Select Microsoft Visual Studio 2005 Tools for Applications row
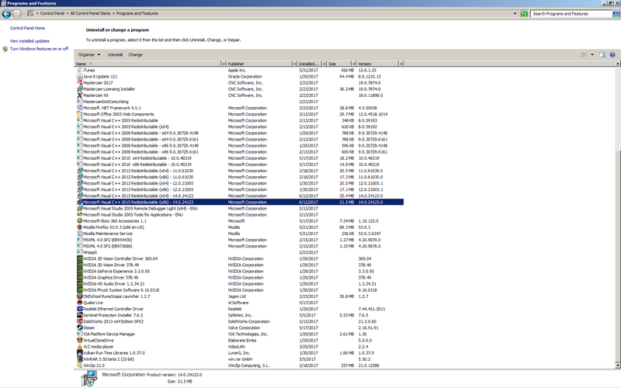Viewport: 621px width, 388px height. coord(239,215)
